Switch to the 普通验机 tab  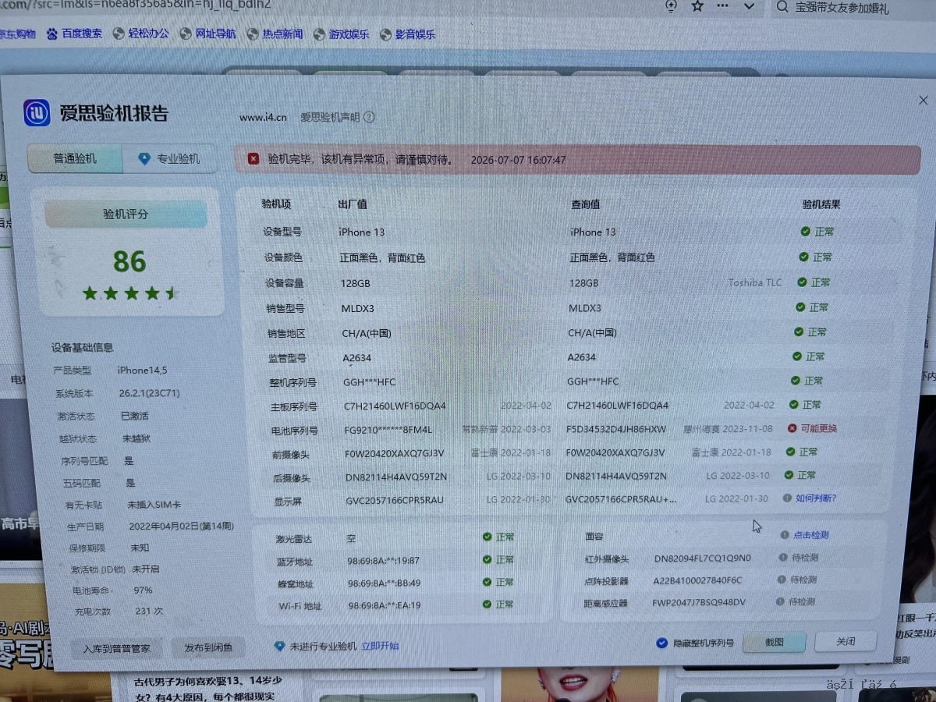pyautogui.click(x=76, y=158)
